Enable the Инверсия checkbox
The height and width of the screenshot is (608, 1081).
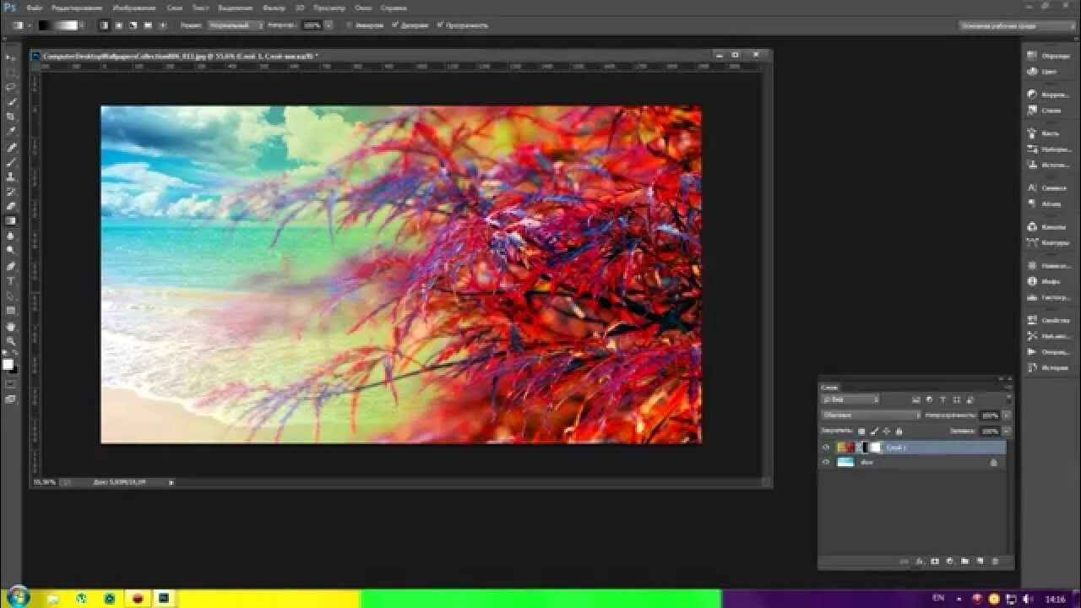click(350, 25)
